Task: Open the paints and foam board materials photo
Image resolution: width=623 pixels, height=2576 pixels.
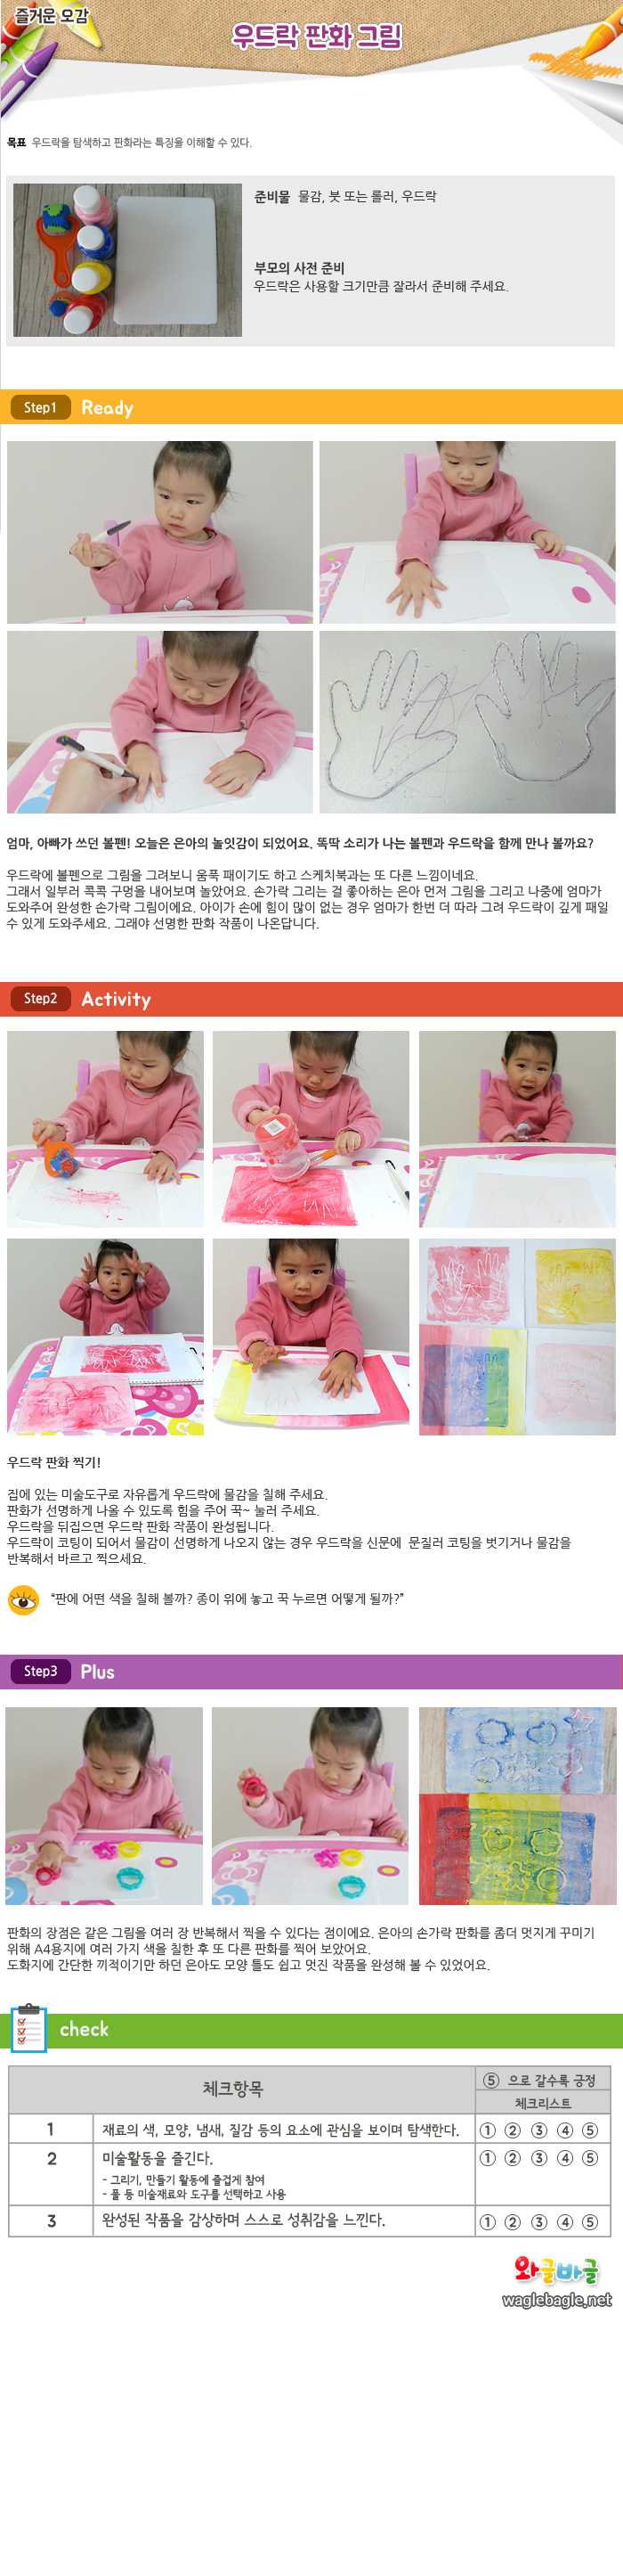Action: 128,260
